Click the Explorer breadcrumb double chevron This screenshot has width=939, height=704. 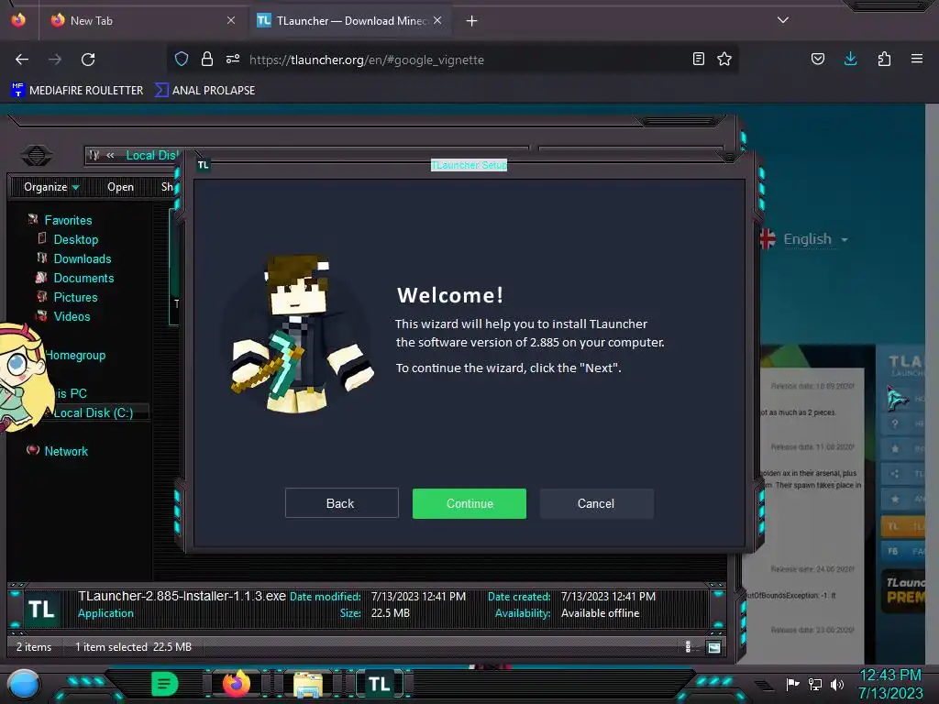[x=110, y=156]
